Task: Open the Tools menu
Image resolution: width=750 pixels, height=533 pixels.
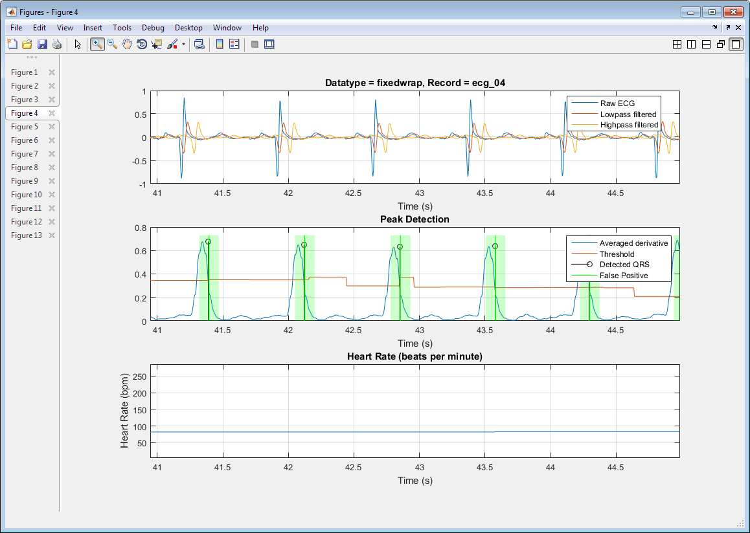Action: point(122,28)
